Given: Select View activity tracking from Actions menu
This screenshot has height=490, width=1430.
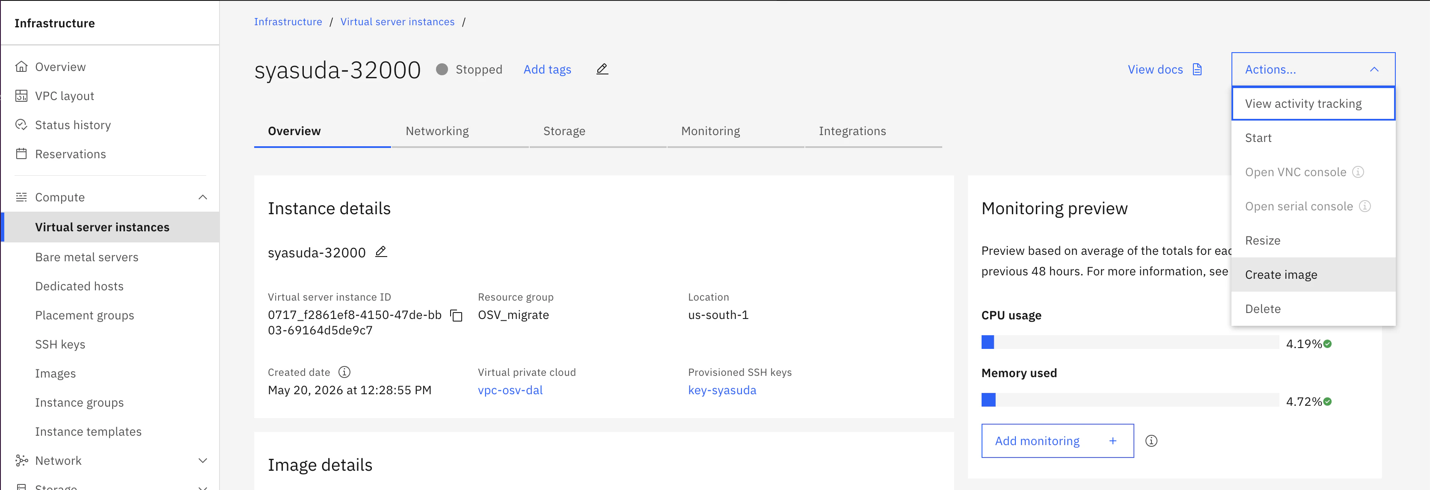Looking at the screenshot, I should click(x=1313, y=104).
